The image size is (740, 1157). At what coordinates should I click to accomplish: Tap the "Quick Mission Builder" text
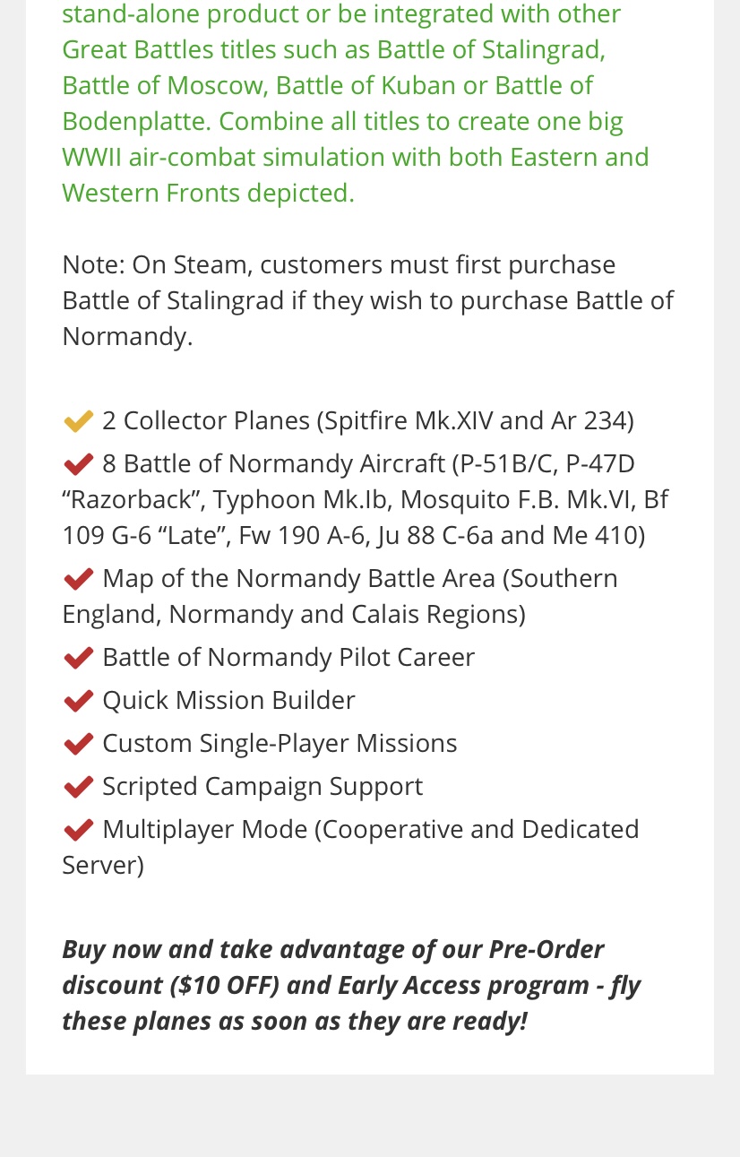228,700
